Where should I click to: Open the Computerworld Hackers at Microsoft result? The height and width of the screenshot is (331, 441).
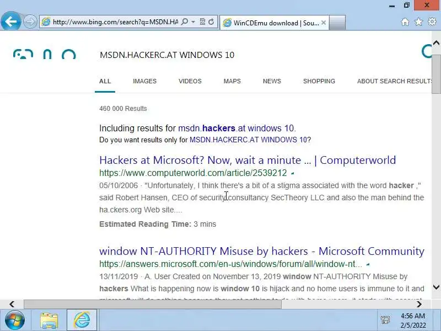[x=248, y=160]
